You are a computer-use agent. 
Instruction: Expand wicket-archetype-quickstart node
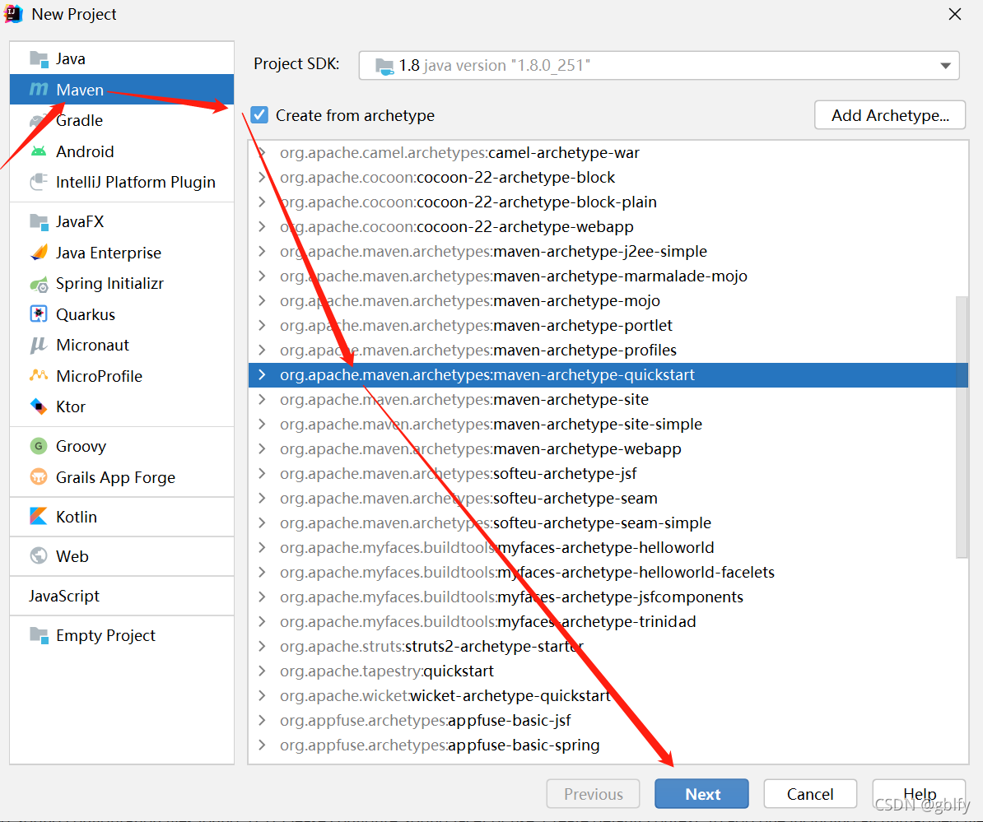point(262,696)
